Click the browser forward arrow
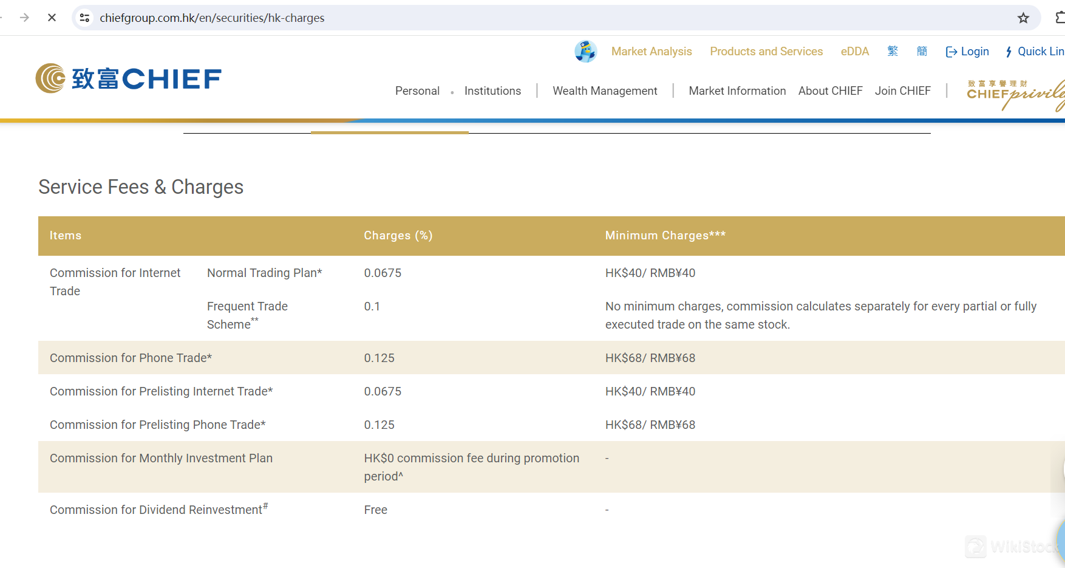 pyautogui.click(x=24, y=18)
